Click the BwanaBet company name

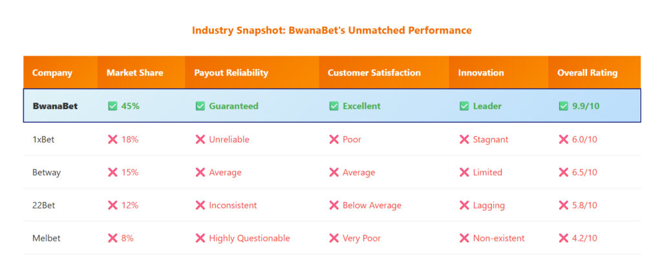[x=55, y=106]
